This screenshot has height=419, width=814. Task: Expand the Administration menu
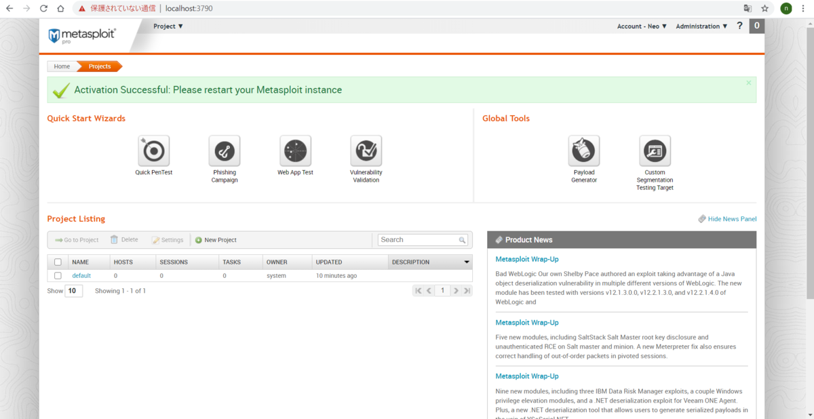click(701, 26)
